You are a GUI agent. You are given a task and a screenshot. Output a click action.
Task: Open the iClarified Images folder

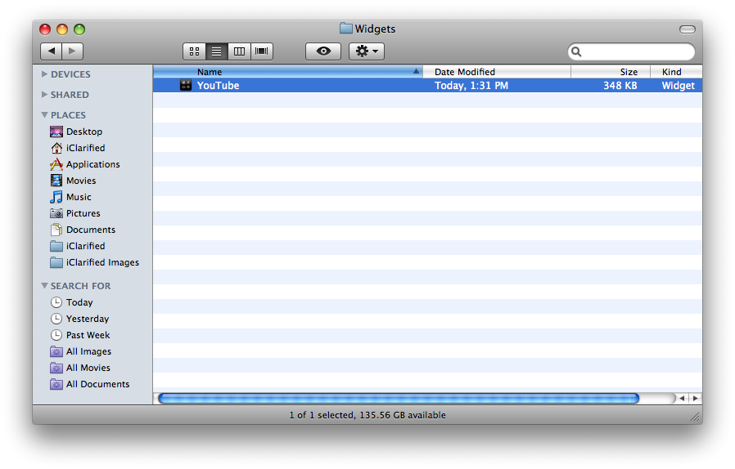pyautogui.click(x=94, y=262)
